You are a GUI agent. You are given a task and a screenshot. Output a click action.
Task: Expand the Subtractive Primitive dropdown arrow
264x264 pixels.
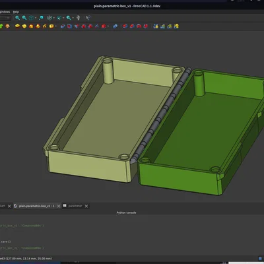pyautogui.click(x=108, y=26)
